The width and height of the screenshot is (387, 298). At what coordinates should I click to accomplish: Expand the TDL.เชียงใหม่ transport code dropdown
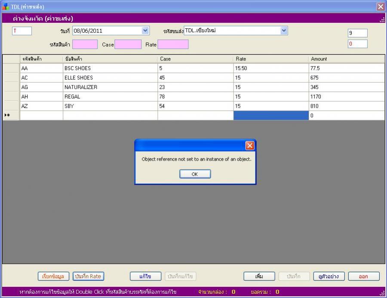pyautogui.click(x=284, y=30)
